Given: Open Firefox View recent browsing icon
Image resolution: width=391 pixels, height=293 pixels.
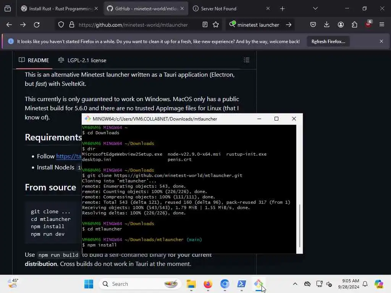Looking at the screenshot, I should click(x=8, y=9).
